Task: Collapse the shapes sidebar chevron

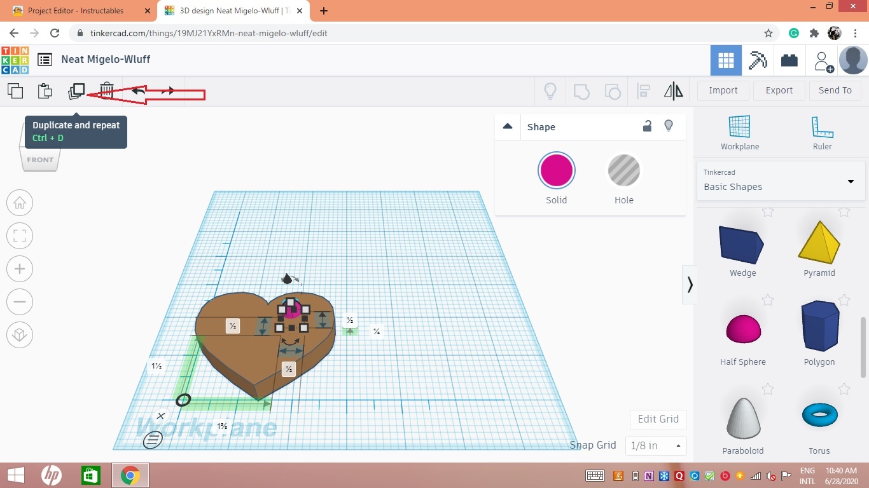Action: (690, 284)
